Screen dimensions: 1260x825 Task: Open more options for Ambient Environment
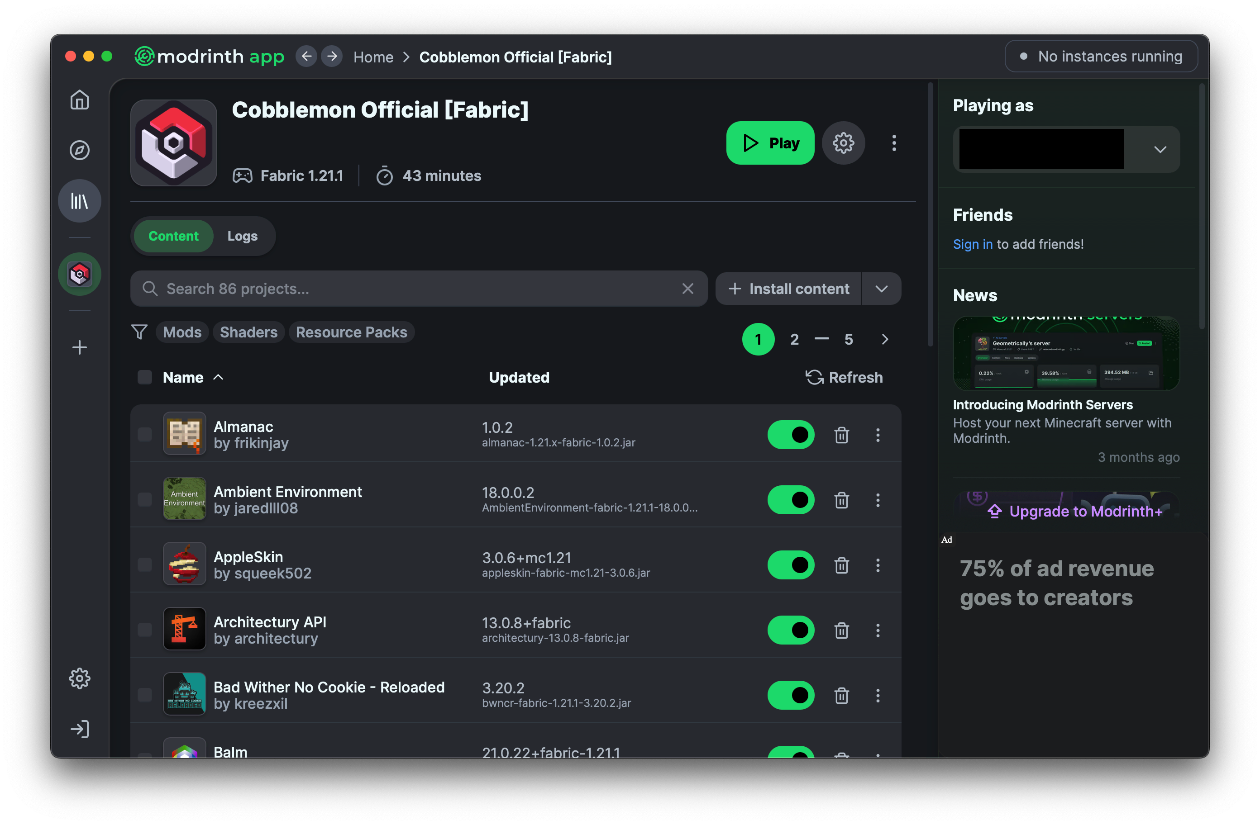click(x=878, y=500)
